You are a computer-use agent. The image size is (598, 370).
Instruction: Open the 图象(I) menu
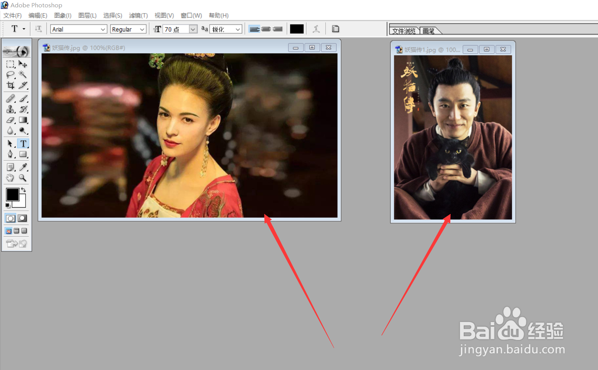(x=63, y=15)
